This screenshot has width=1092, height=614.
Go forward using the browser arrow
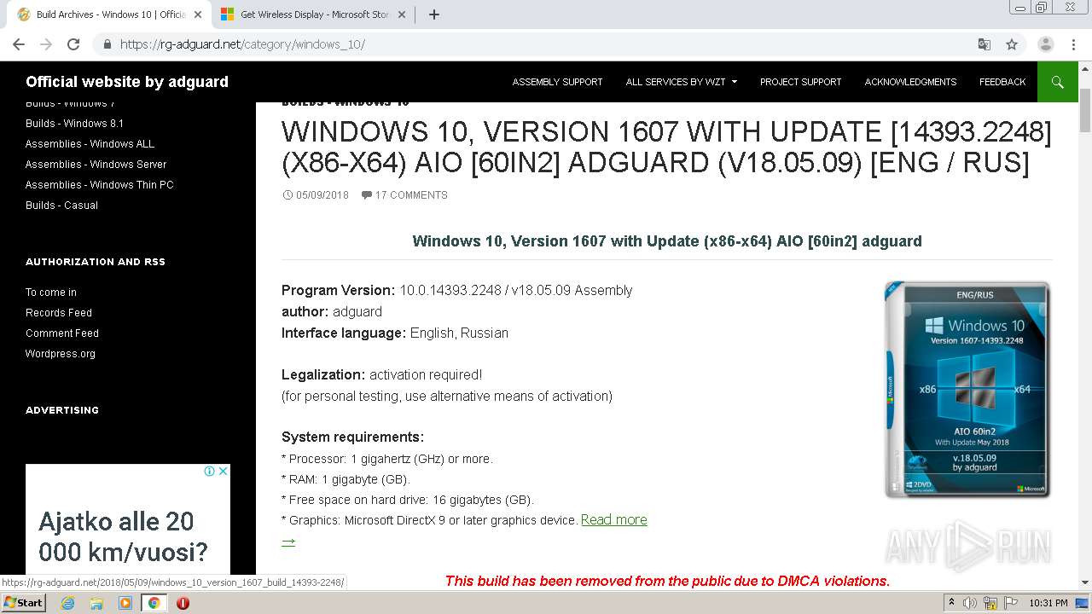pyautogui.click(x=46, y=44)
